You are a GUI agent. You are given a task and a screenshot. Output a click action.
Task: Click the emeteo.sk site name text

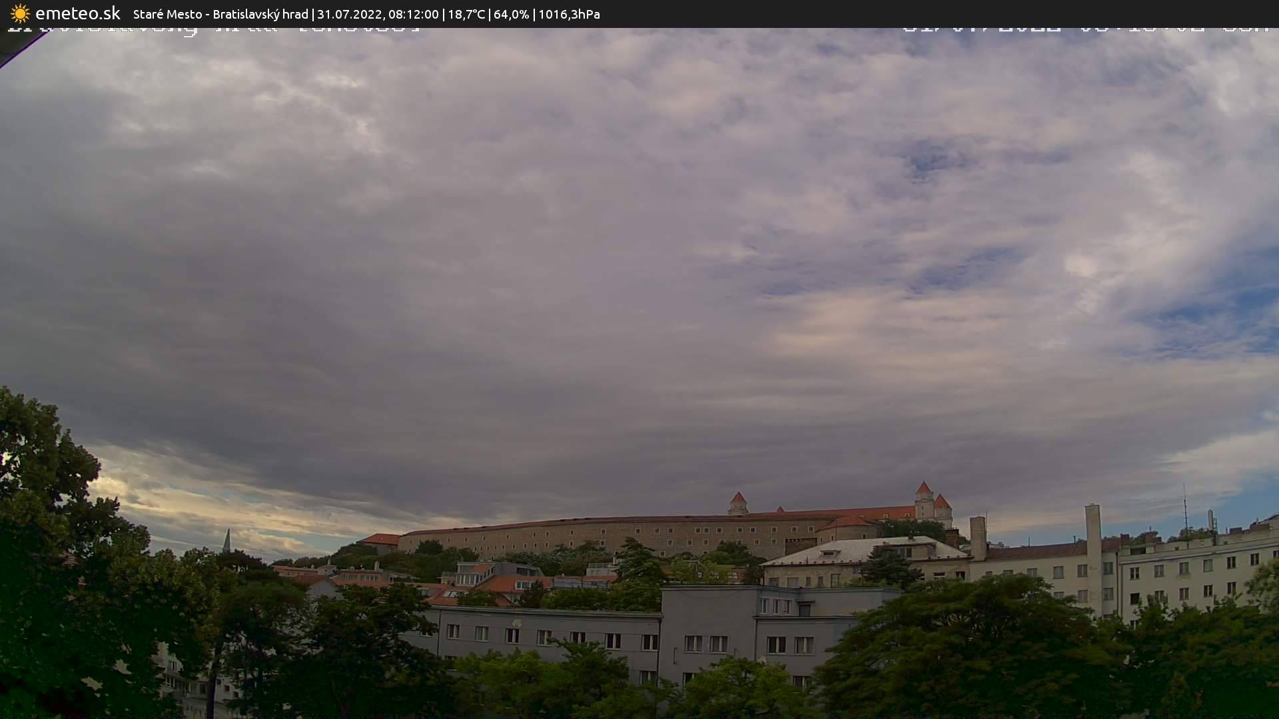coord(77,13)
